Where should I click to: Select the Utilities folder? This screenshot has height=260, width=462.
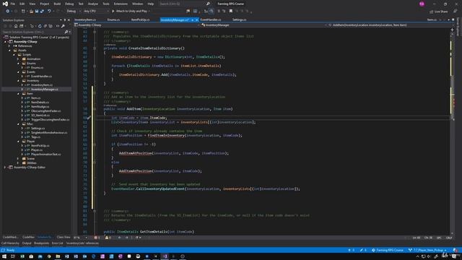click(31, 163)
